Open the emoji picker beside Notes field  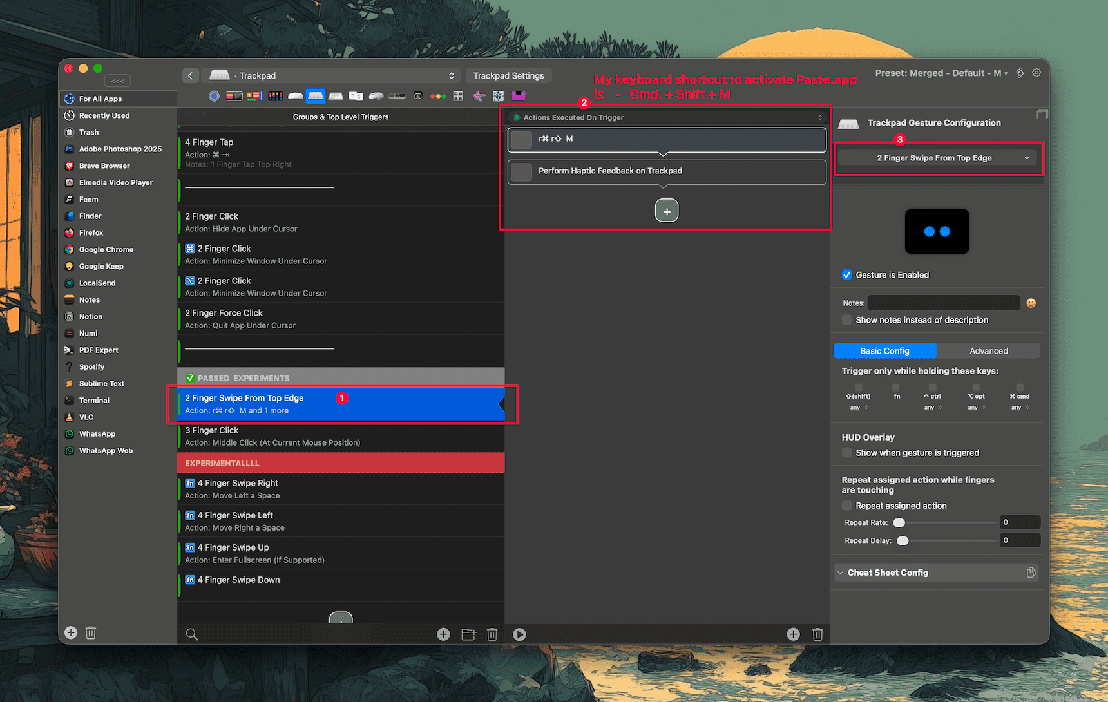(x=1031, y=303)
